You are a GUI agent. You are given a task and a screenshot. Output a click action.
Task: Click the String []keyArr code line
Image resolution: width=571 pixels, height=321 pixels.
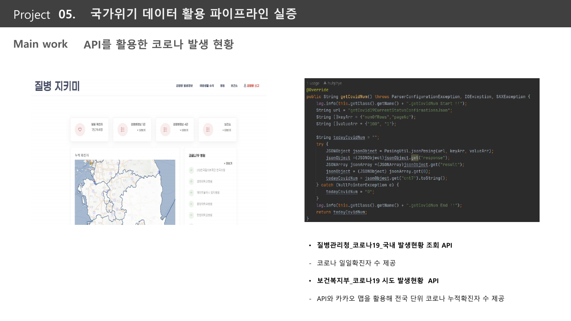[x=366, y=117]
